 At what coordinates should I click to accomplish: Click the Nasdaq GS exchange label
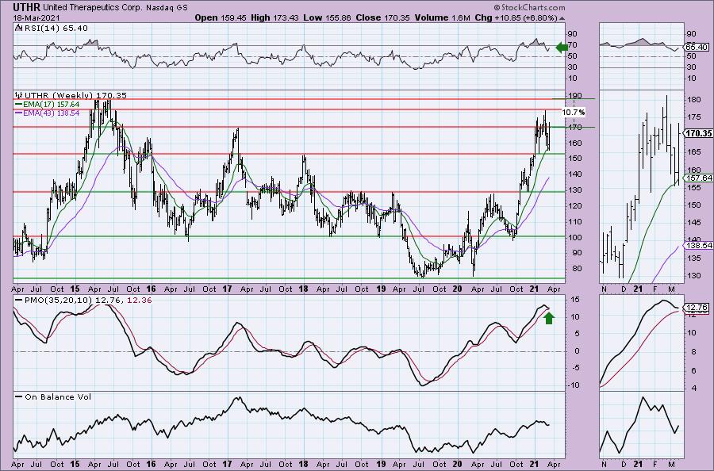coord(167,8)
